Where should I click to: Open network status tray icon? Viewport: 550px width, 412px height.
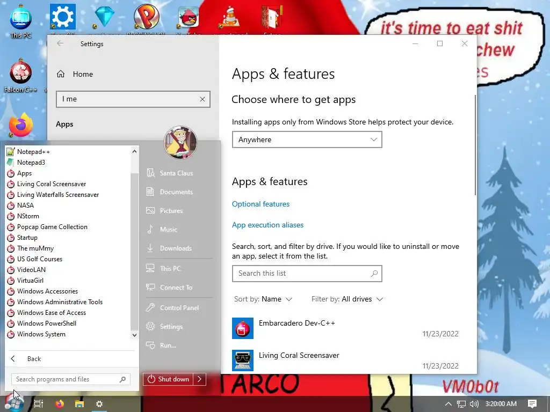(x=461, y=404)
